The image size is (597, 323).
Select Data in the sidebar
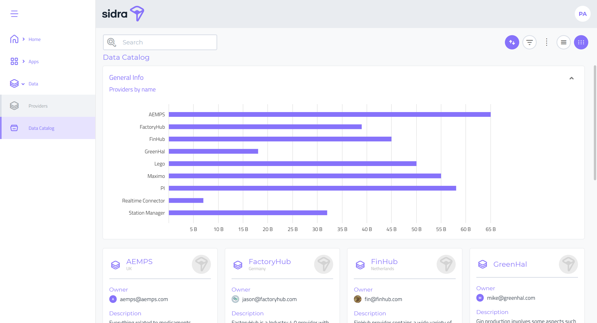coord(33,84)
